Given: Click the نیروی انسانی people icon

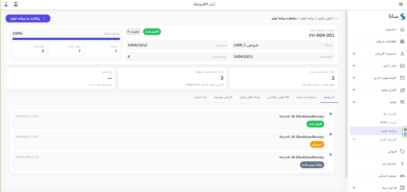Looking at the screenshot, I should pyautogui.click(x=402, y=176).
